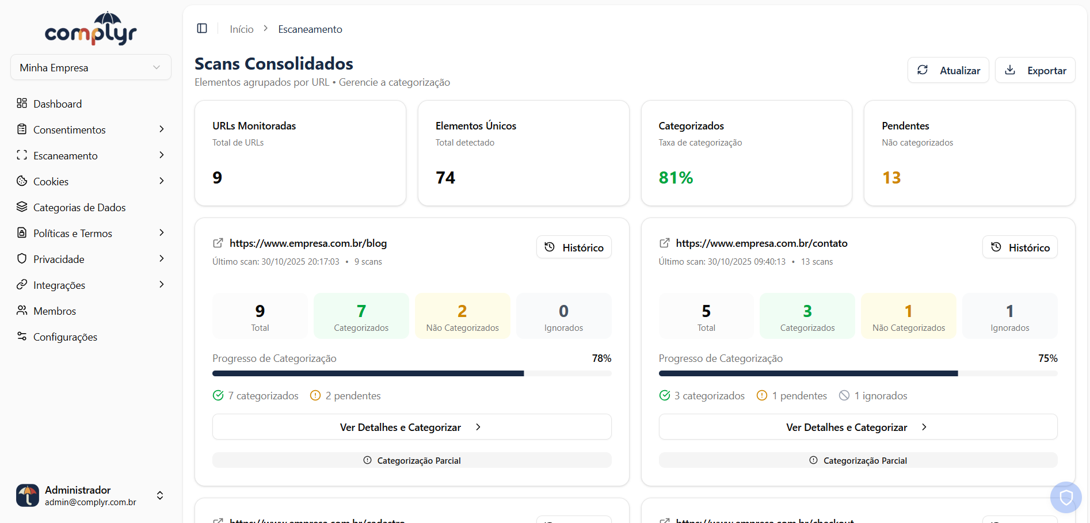
Task: Open Privacidade via its shield icon
Action: 21,258
